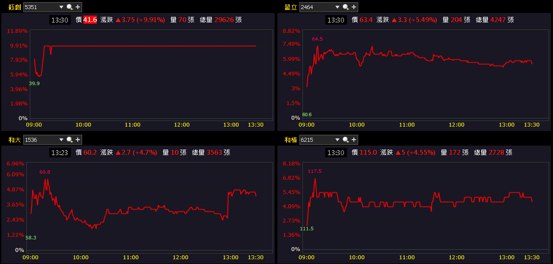Click the total volume 3563
553x264 pixels.
coord(214,153)
